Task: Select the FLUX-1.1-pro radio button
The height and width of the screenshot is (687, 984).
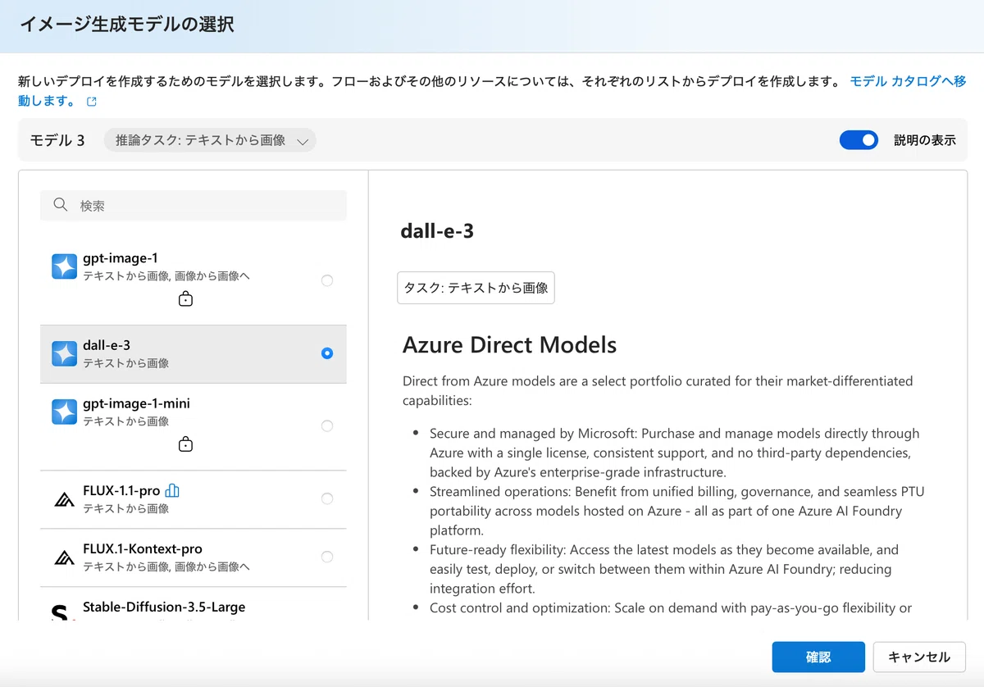Action: (327, 498)
